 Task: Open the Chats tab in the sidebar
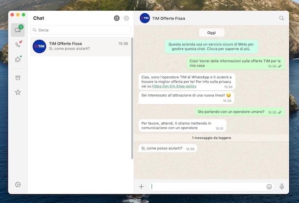18,30
